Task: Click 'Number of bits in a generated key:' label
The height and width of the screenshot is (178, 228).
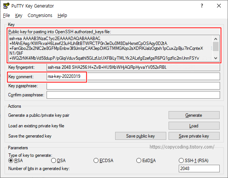Action: coord(39,169)
